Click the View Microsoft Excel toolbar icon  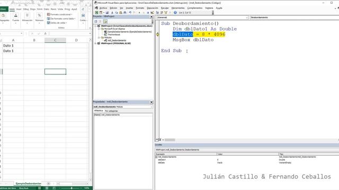coord(96,13)
